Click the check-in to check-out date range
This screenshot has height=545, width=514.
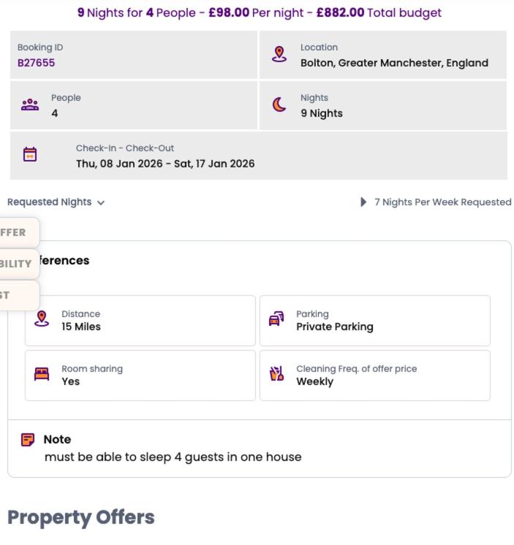click(x=165, y=164)
